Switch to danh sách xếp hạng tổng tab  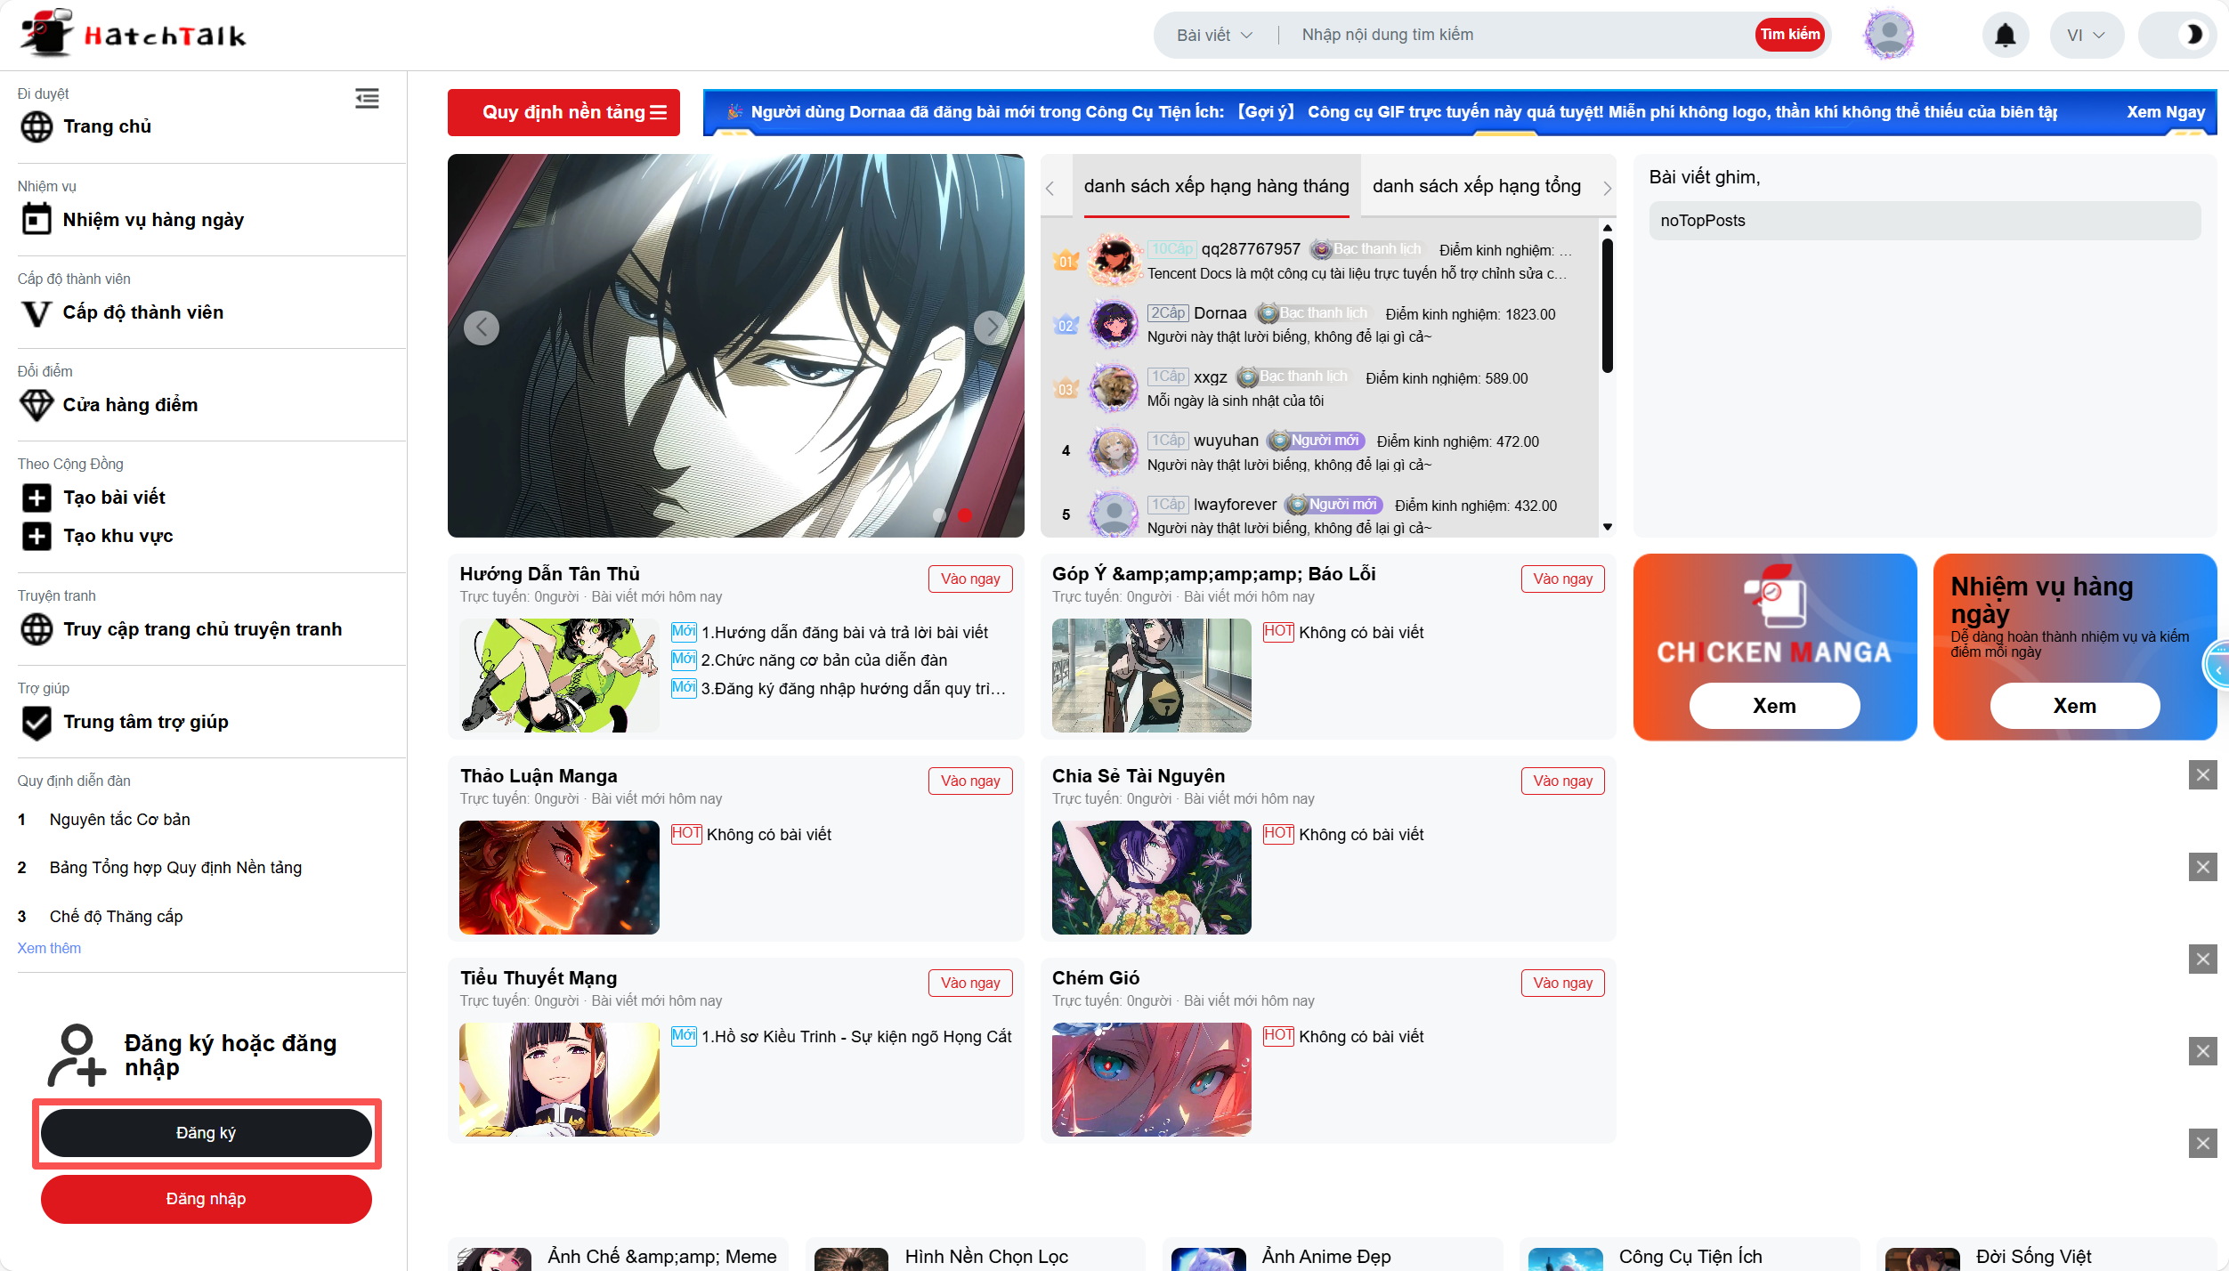click(1476, 186)
